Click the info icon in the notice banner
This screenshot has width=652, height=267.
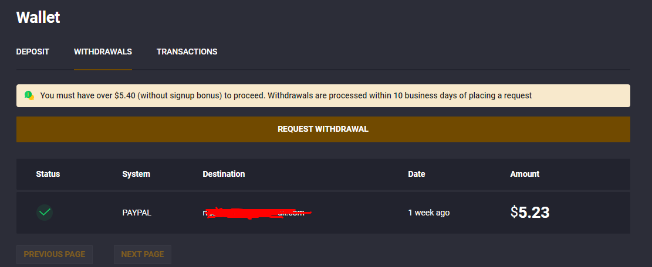pyautogui.click(x=29, y=95)
